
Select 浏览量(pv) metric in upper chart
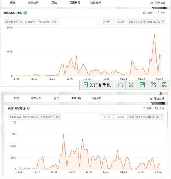pos(11,22)
